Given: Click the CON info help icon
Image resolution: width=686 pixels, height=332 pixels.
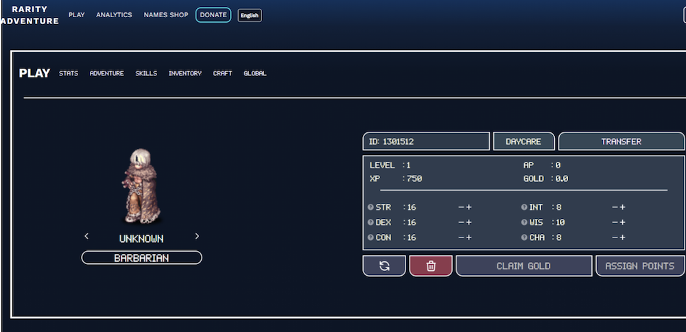Looking at the screenshot, I should 370,237.
